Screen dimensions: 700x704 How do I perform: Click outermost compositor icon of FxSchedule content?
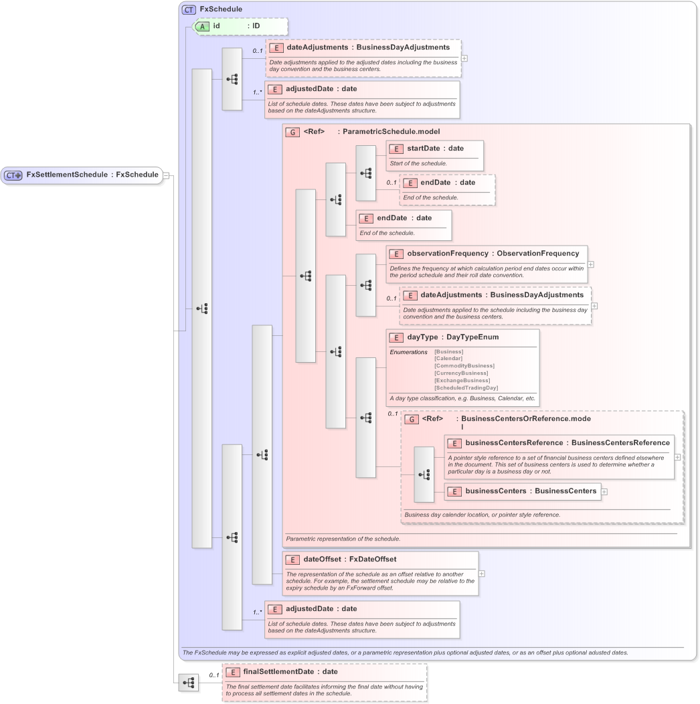[202, 309]
